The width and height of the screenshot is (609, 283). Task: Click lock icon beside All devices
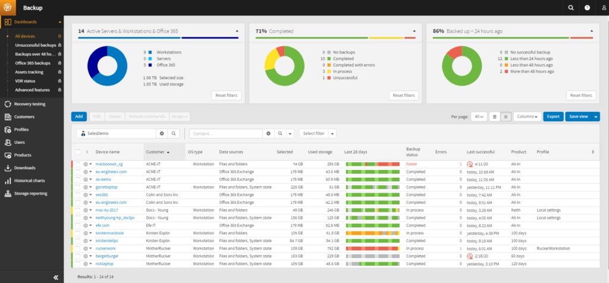59,36
